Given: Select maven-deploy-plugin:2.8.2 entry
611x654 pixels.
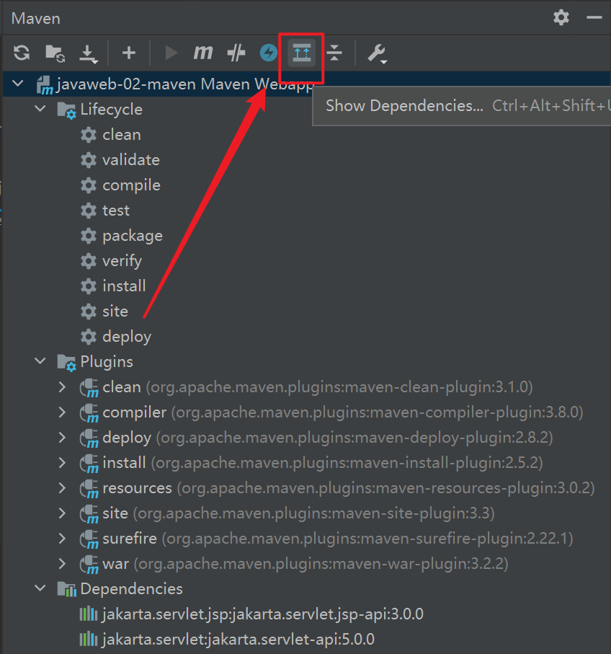Looking at the screenshot, I should pos(328,438).
